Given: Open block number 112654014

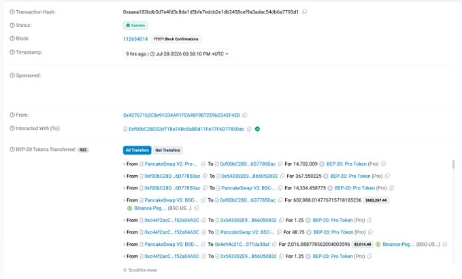Looking at the screenshot, I should click(x=135, y=39).
